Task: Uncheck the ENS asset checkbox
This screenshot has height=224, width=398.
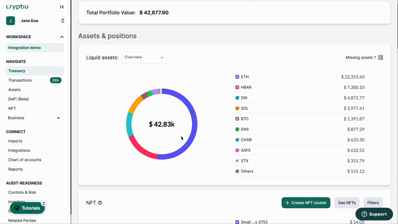Action: click(237, 129)
